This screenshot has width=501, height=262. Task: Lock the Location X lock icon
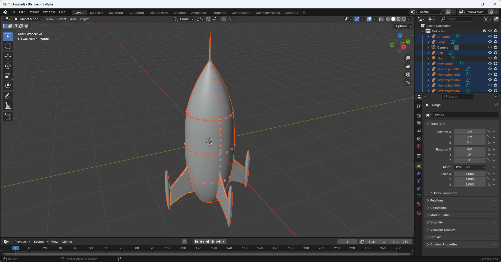pyautogui.click(x=489, y=132)
